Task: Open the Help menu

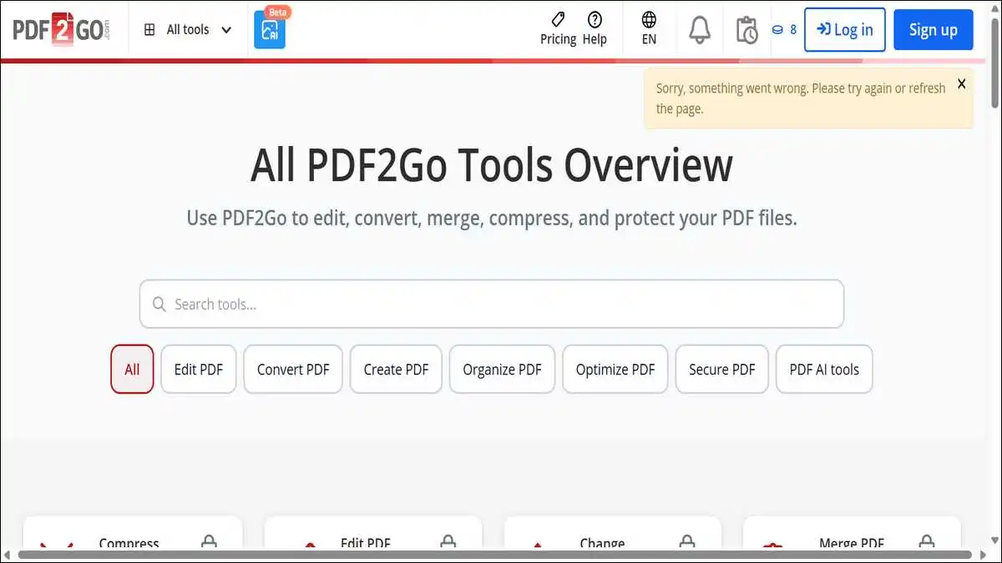Action: [x=595, y=29]
